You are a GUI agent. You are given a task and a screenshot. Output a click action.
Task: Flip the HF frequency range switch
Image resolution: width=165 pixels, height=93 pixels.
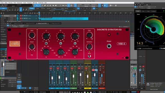tap(75, 43)
